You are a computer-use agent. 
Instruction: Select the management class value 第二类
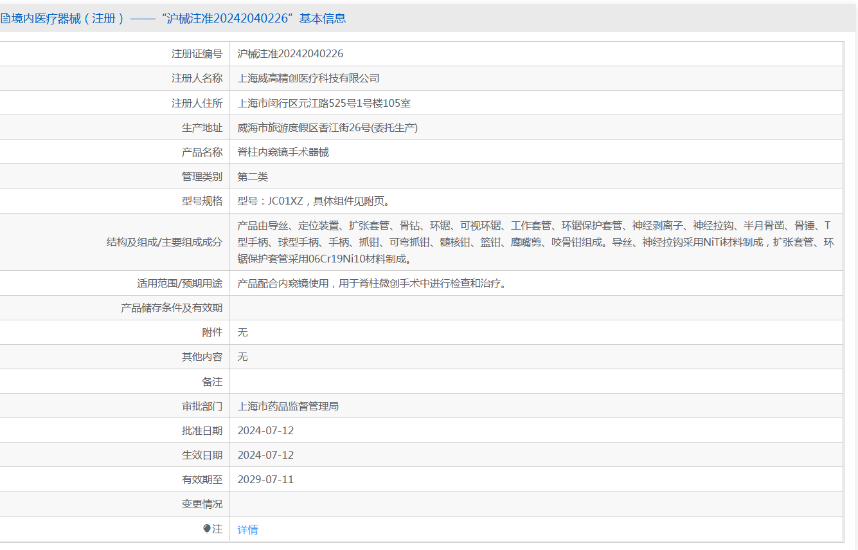[253, 176]
